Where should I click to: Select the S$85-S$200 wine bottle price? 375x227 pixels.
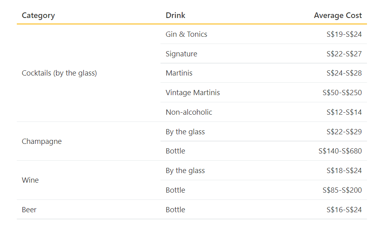pos(342,190)
